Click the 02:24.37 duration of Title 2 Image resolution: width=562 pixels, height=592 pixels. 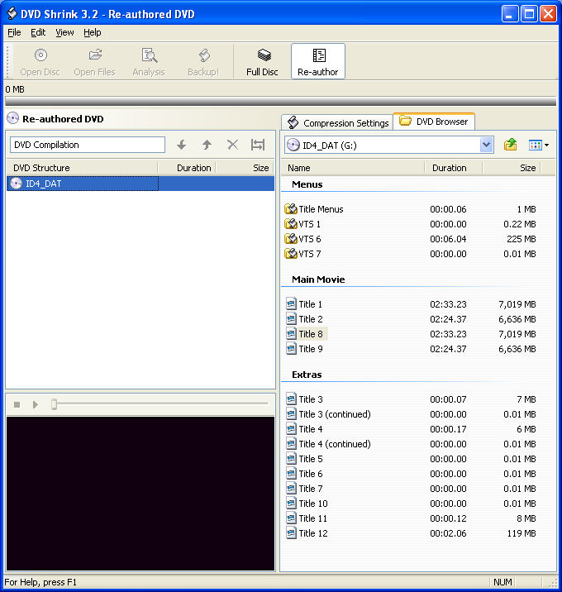pyautogui.click(x=448, y=319)
